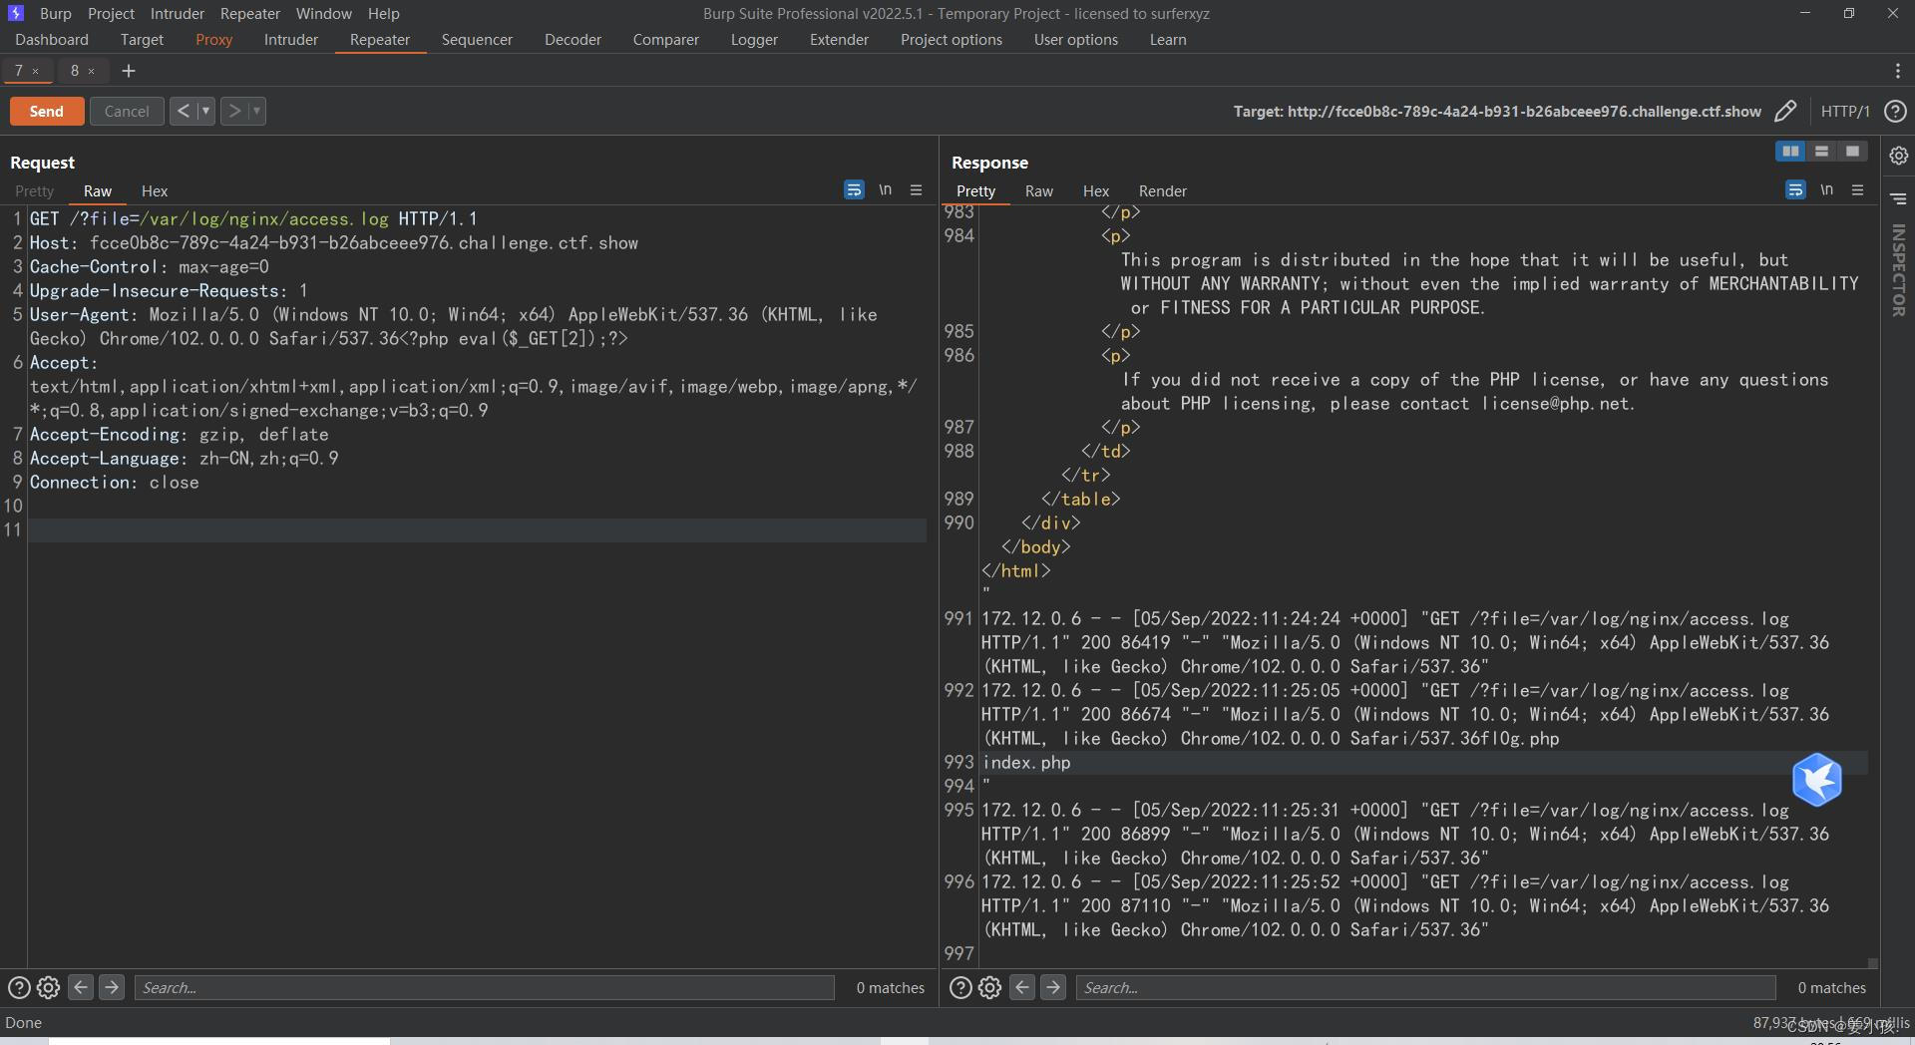1915x1045 pixels.
Task: Open the Inspector list icon
Action: 1898,198
